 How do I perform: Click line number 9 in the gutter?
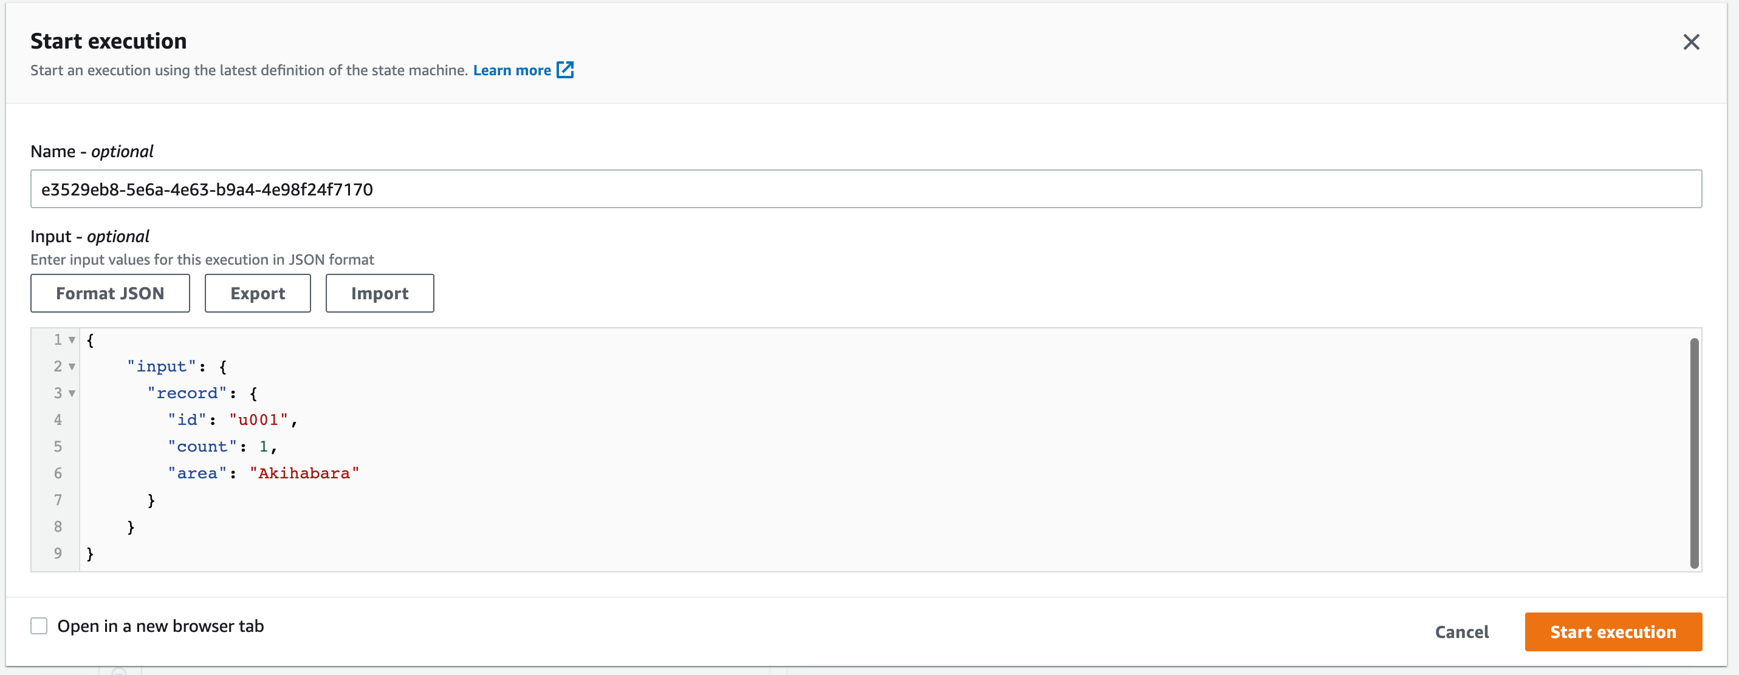pos(58,554)
